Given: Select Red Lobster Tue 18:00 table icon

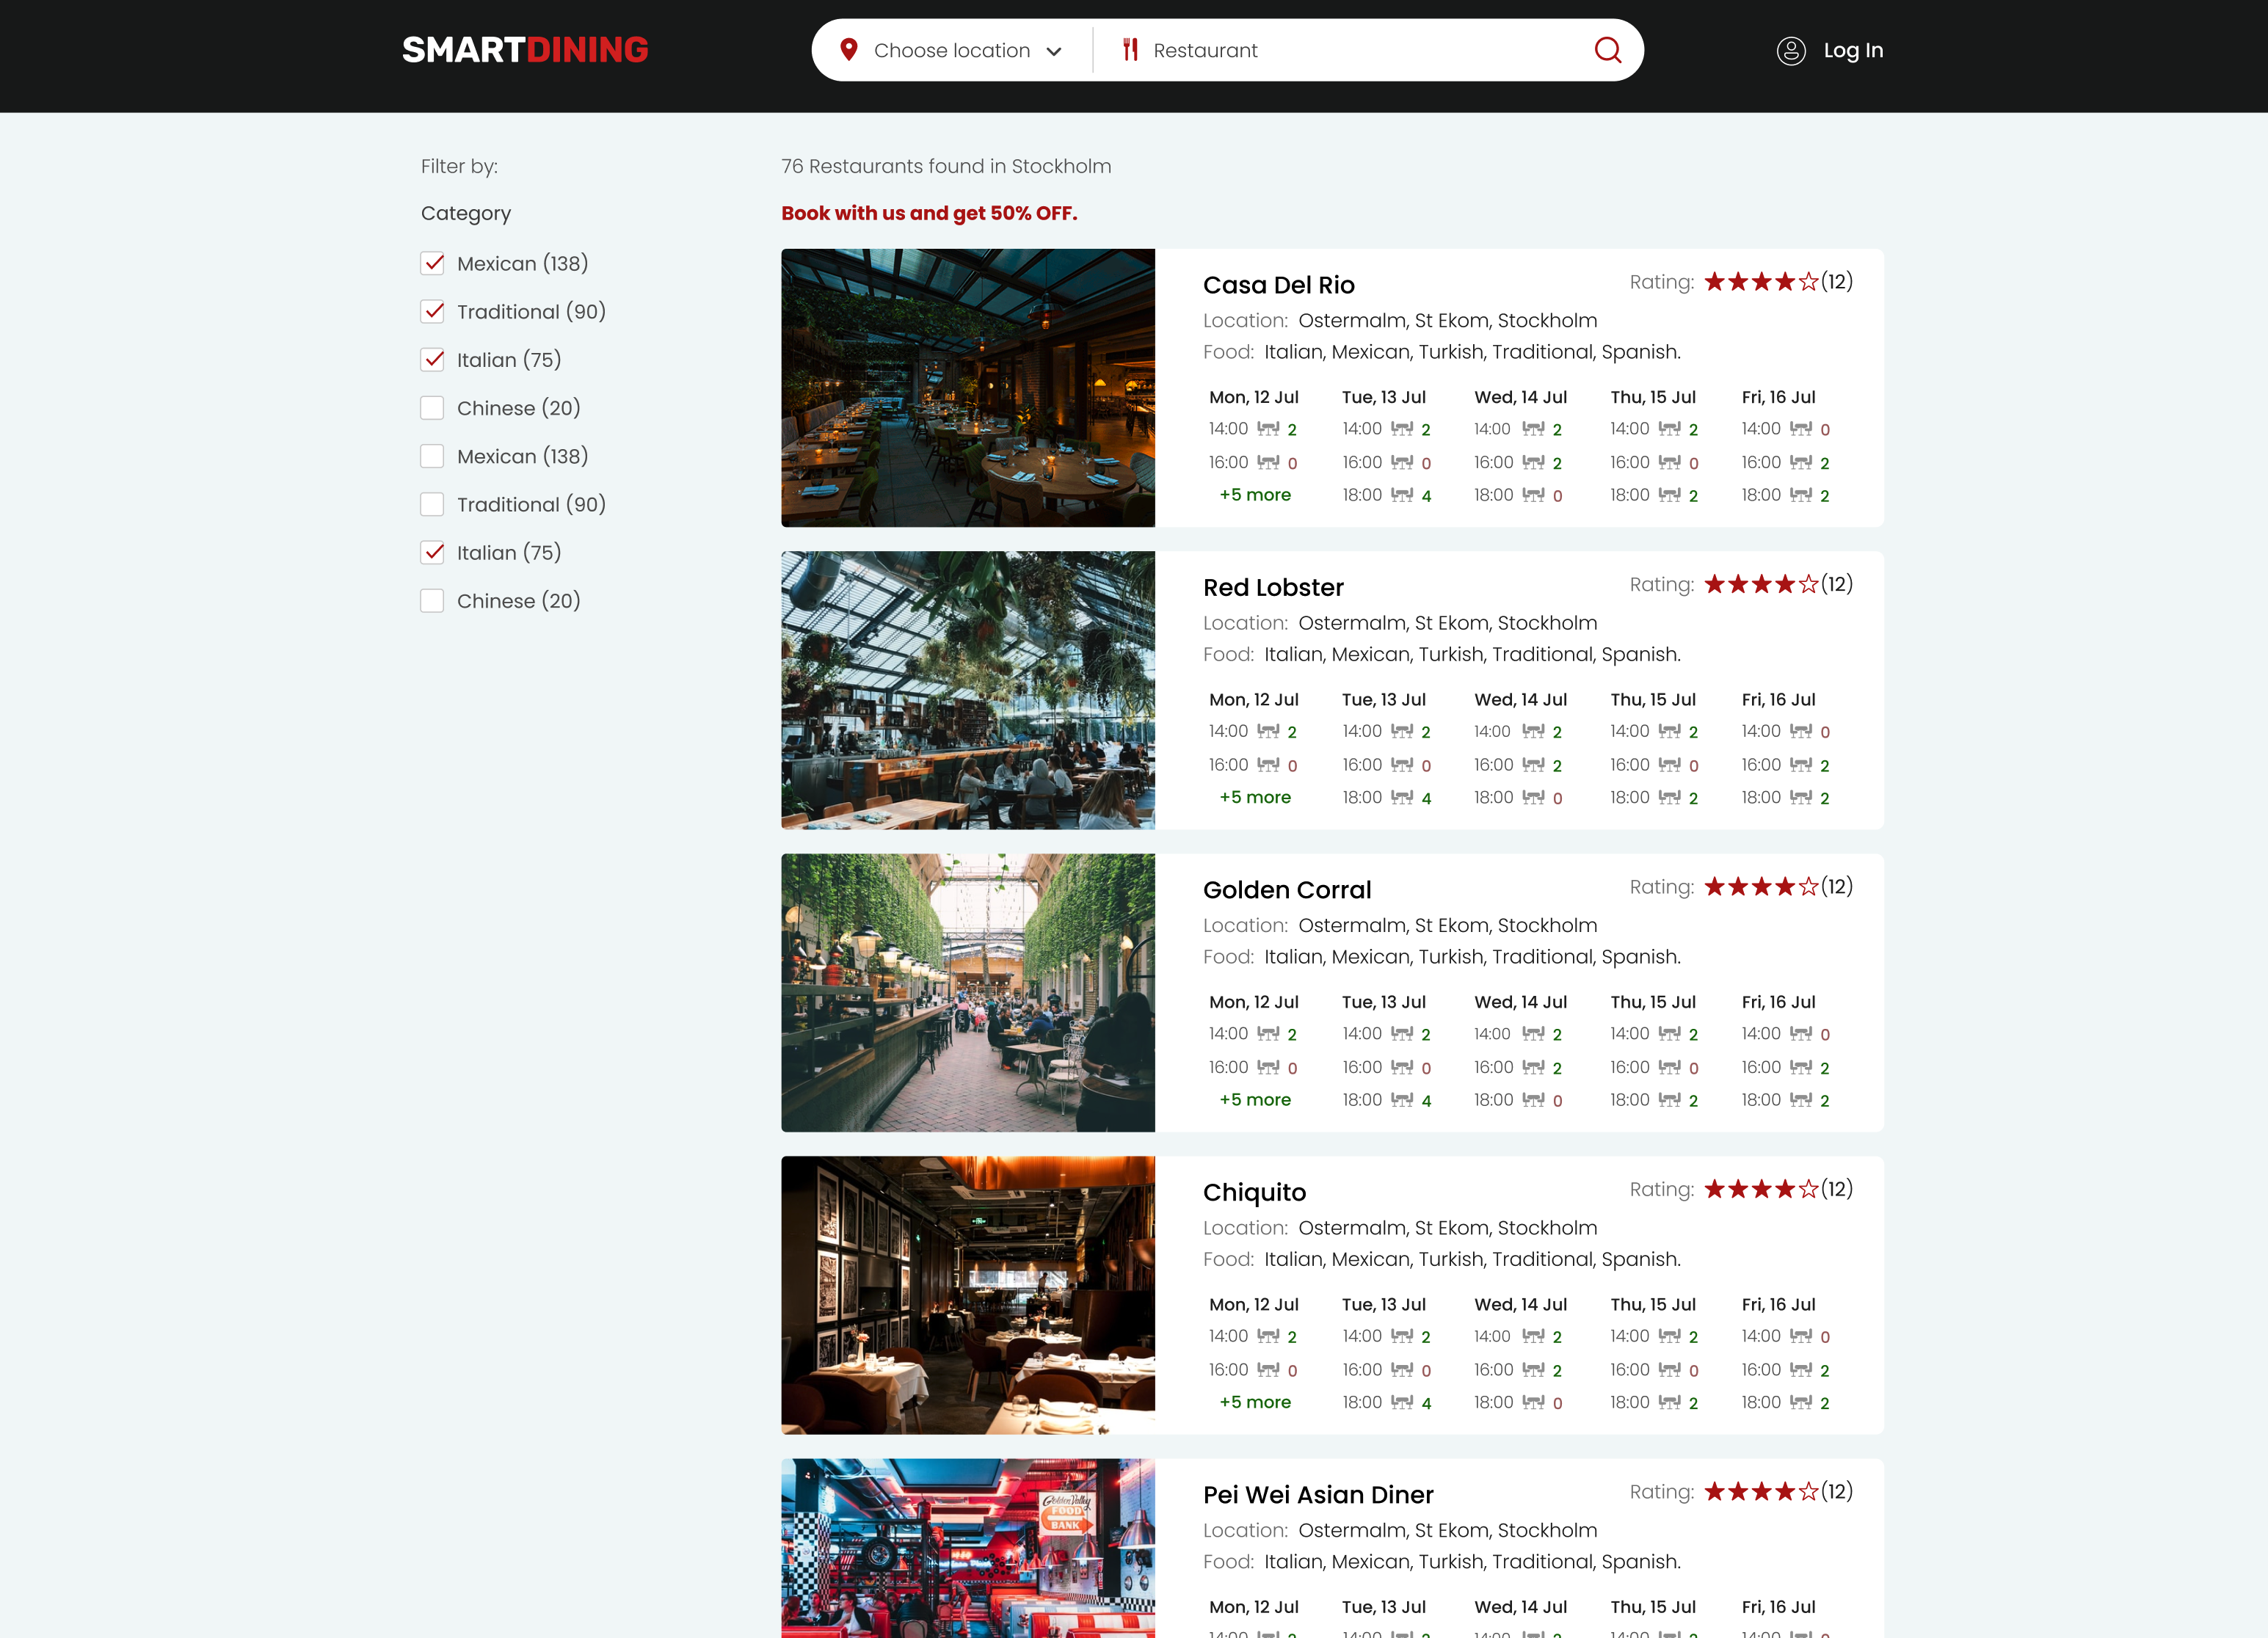Looking at the screenshot, I should (1402, 797).
